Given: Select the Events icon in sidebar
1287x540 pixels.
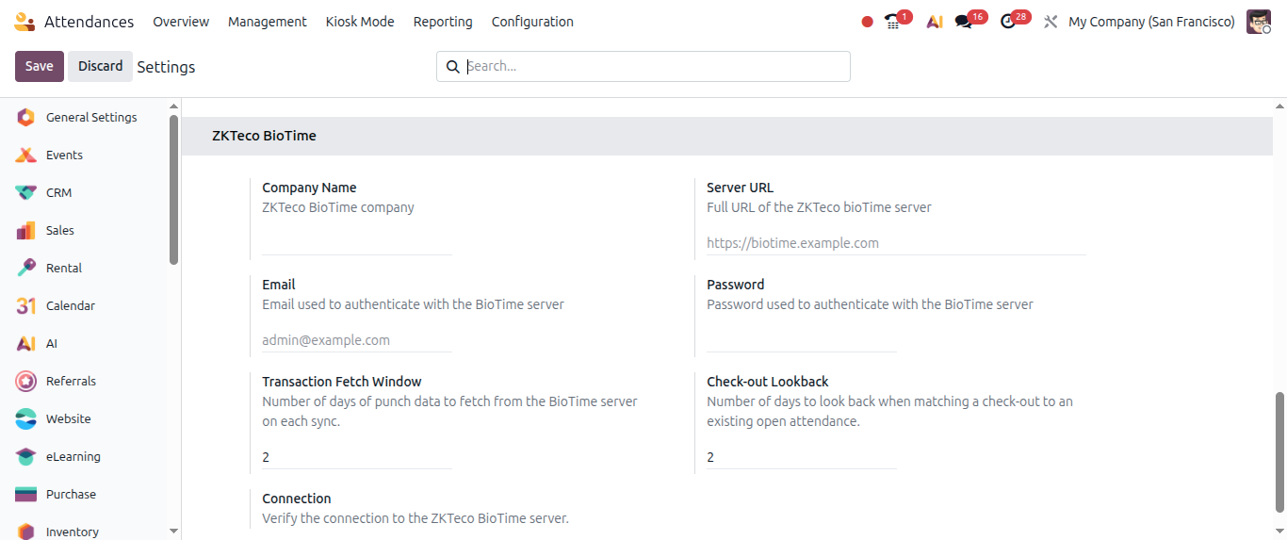Looking at the screenshot, I should 25,155.
